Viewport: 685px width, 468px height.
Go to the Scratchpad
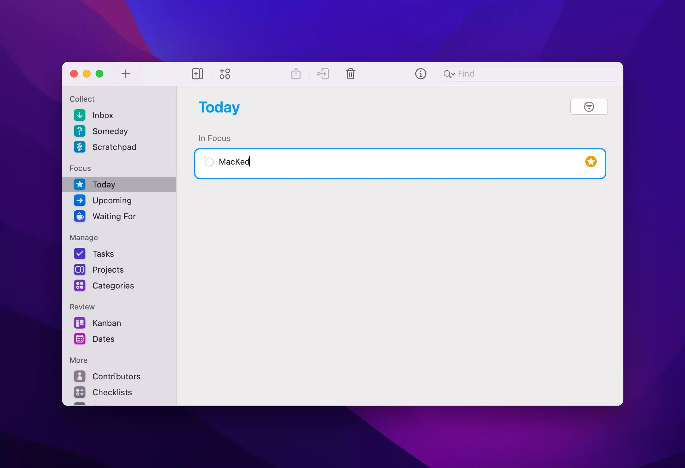click(x=114, y=147)
